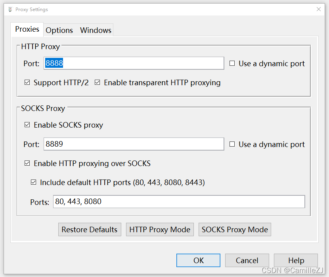The width and height of the screenshot is (329, 277).
Task: Switch to the Proxies tab
Action: click(x=27, y=29)
